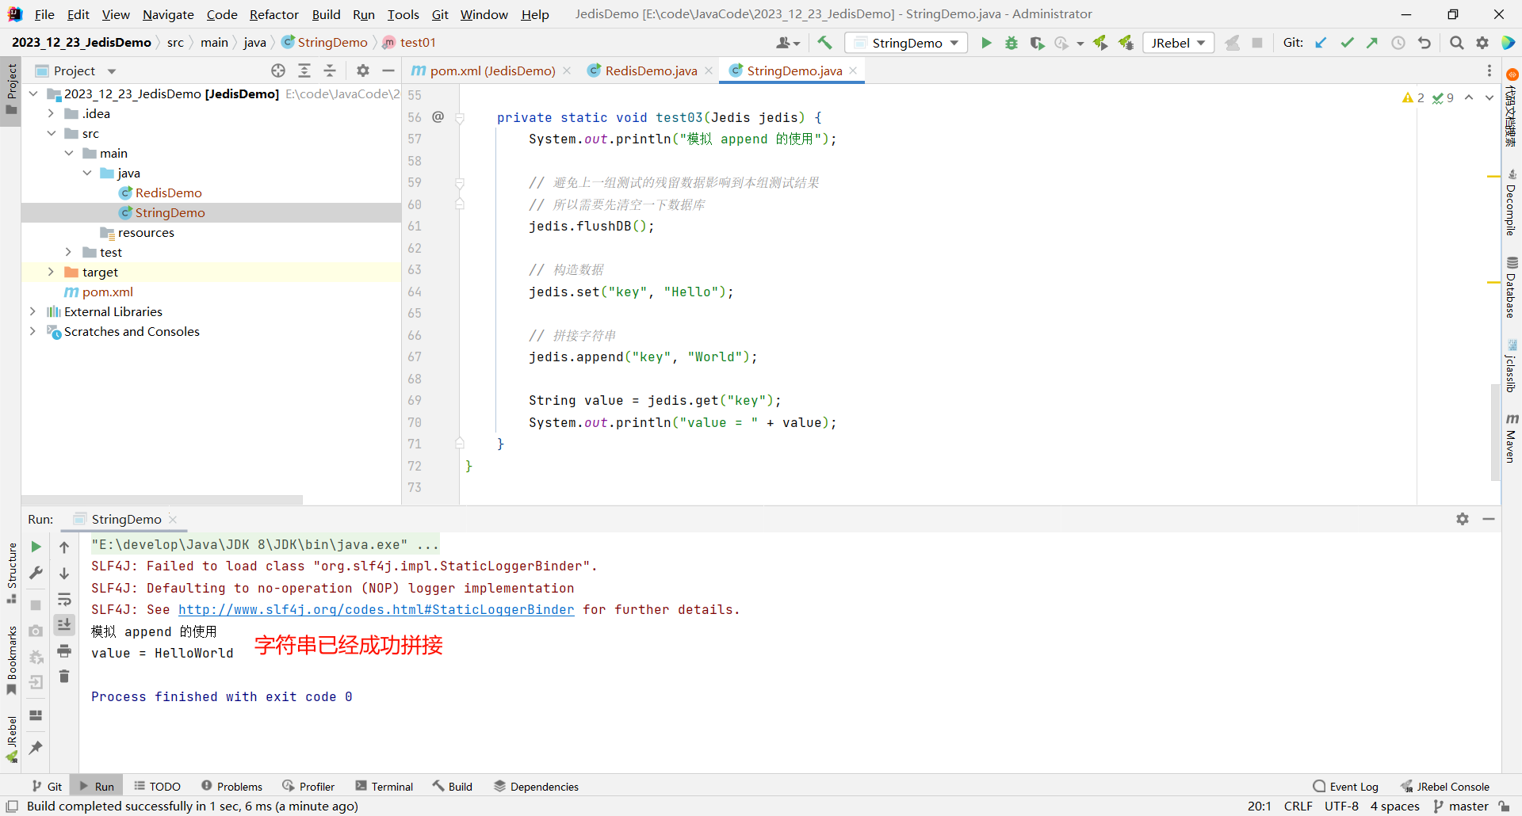Open JRebel dropdown in toolbar

click(1179, 43)
